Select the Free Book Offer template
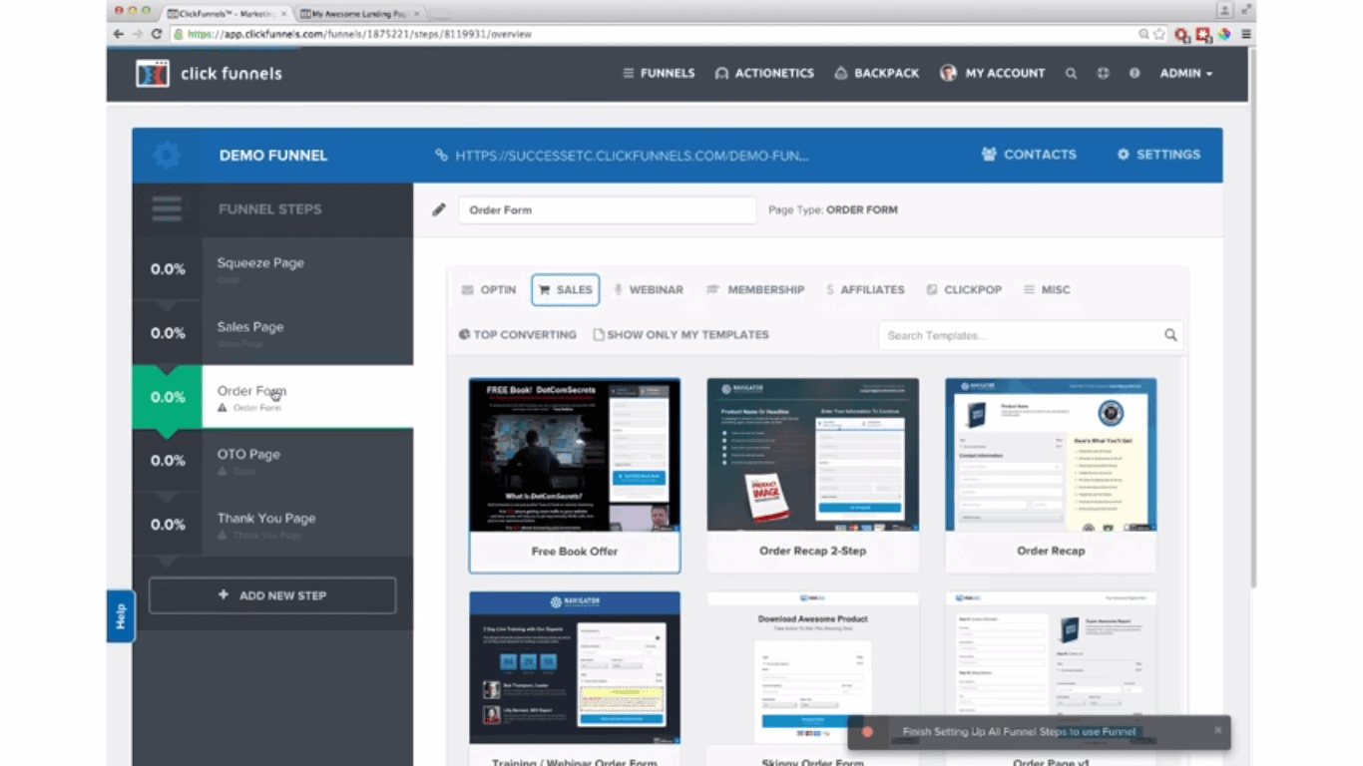 pos(575,475)
